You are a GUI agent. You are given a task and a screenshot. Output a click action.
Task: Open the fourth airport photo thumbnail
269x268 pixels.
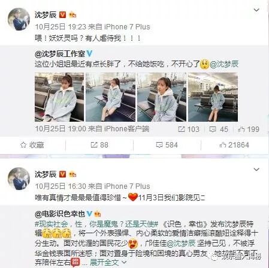213,97
